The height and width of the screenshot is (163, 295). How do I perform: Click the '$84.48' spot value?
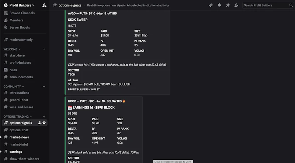(x=72, y=123)
